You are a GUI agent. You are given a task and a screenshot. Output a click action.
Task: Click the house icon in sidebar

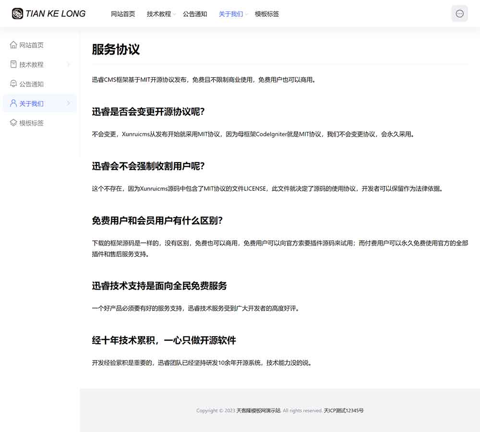[x=13, y=45]
